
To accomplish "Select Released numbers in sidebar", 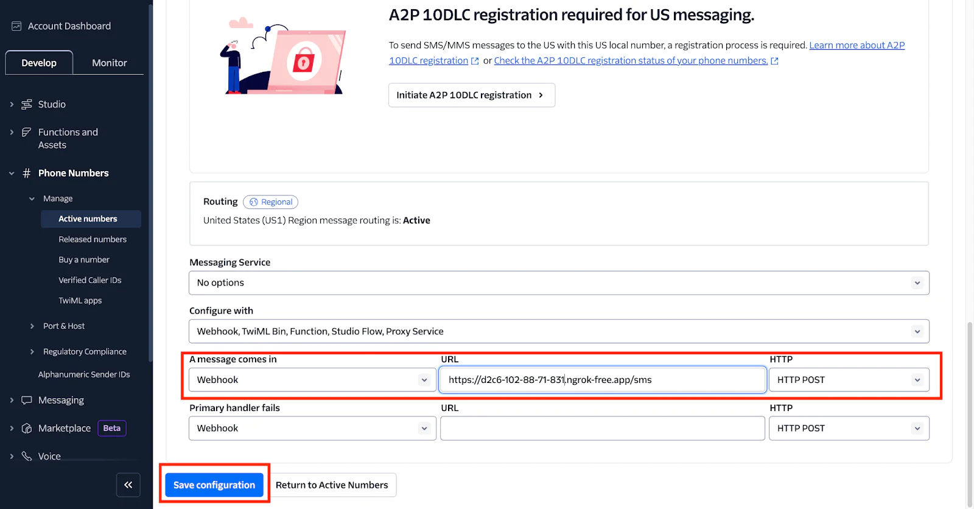I will click(93, 239).
